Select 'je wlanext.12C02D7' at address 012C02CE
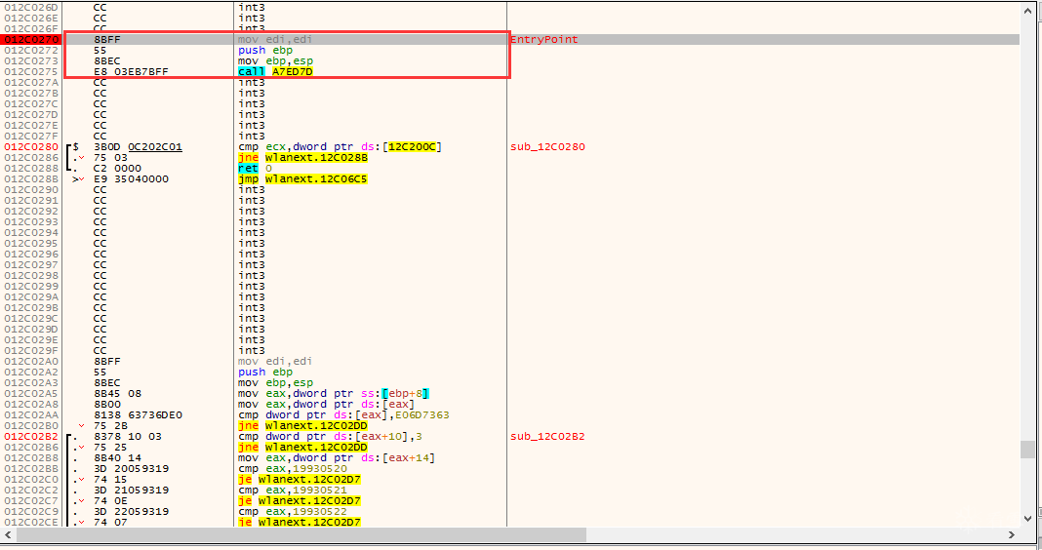 [300, 522]
